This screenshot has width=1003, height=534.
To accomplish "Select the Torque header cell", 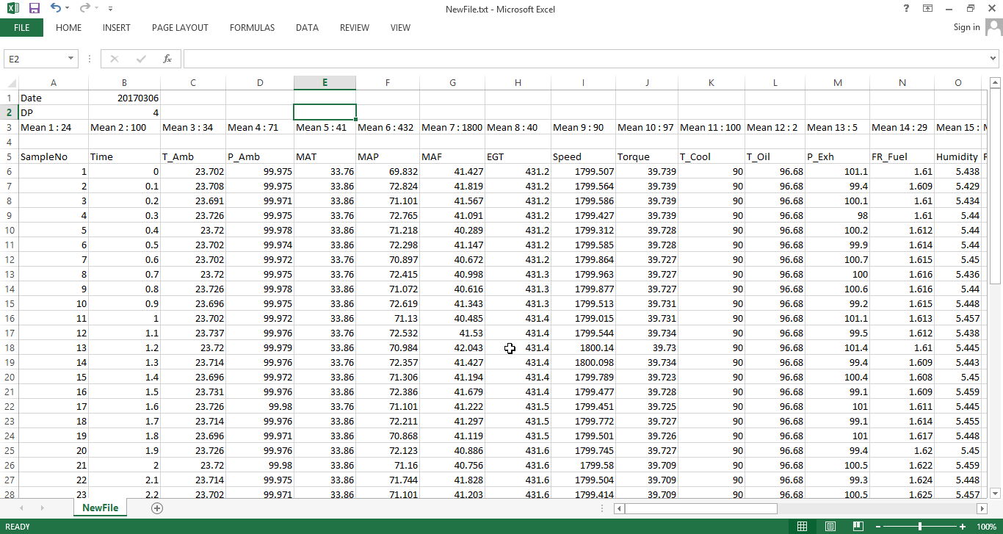I will [647, 156].
